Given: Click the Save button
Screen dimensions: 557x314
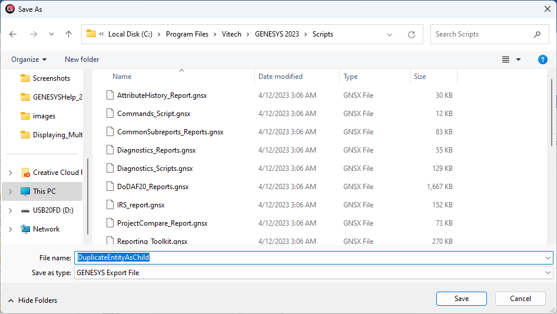Looking at the screenshot, I should pyautogui.click(x=461, y=299).
